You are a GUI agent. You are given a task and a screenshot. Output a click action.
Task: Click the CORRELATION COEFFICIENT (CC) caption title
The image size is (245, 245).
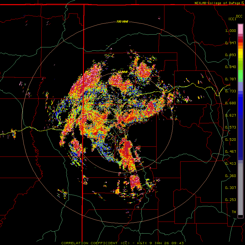tap(95, 243)
